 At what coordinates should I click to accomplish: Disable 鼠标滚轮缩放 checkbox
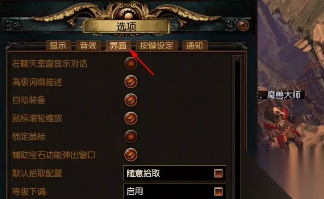[131, 118]
